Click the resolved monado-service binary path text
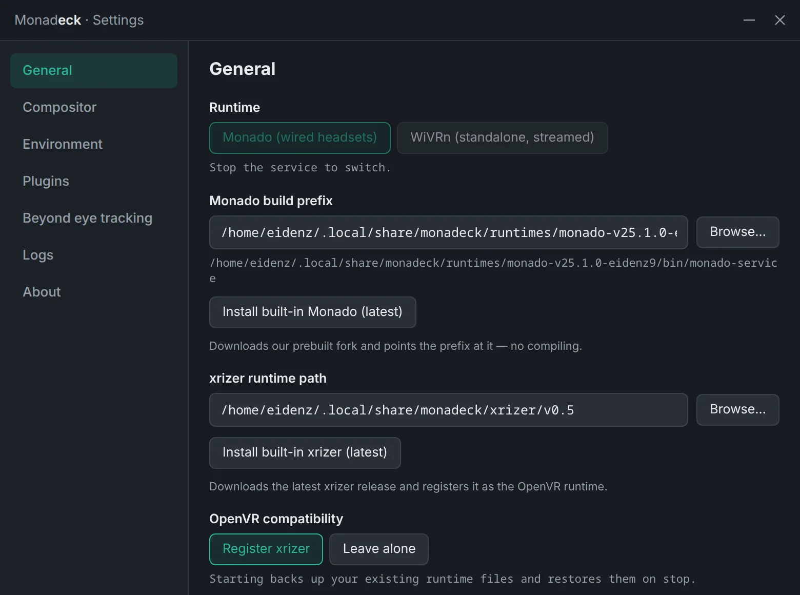This screenshot has width=800, height=595. click(x=493, y=270)
